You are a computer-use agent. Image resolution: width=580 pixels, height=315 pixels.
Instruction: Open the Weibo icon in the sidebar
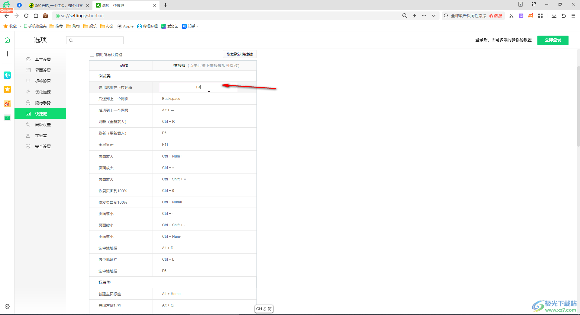7,104
